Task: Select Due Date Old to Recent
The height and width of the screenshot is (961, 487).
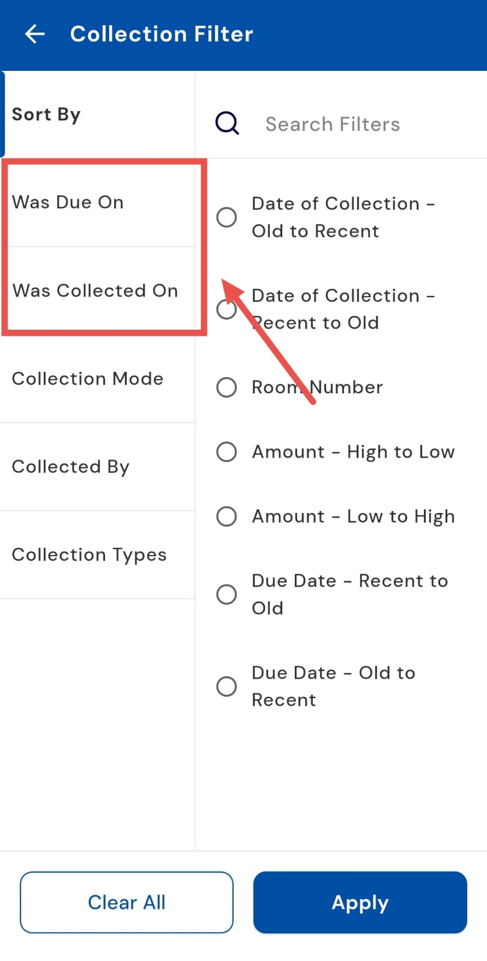Action: coord(226,686)
